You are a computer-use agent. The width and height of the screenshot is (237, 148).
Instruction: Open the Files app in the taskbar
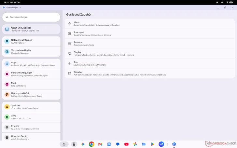[x=144, y=144]
